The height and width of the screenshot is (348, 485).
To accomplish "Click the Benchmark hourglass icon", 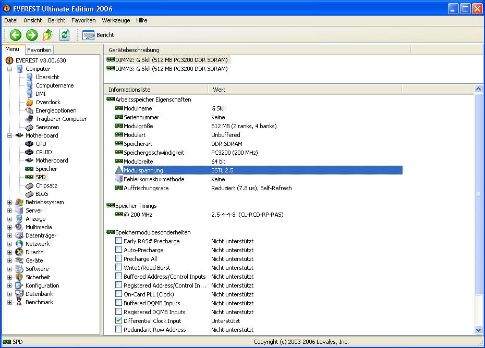I will 19,302.
